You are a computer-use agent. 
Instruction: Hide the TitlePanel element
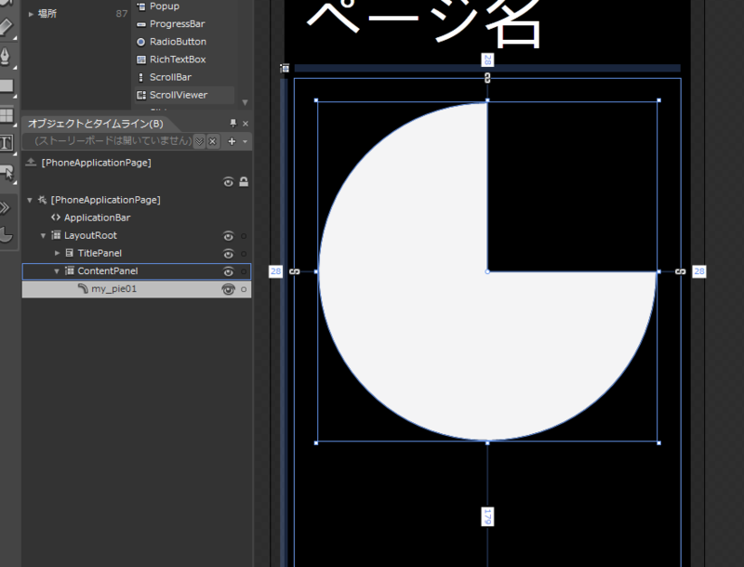(x=228, y=254)
